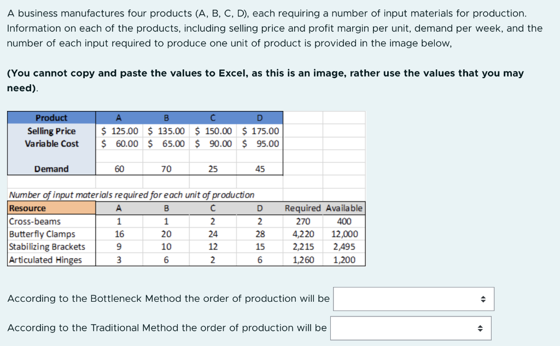
Task: Click the Selling Price row label
Action: point(51,131)
